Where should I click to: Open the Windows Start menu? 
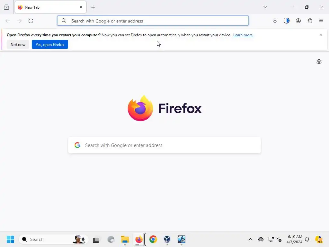point(11,239)
